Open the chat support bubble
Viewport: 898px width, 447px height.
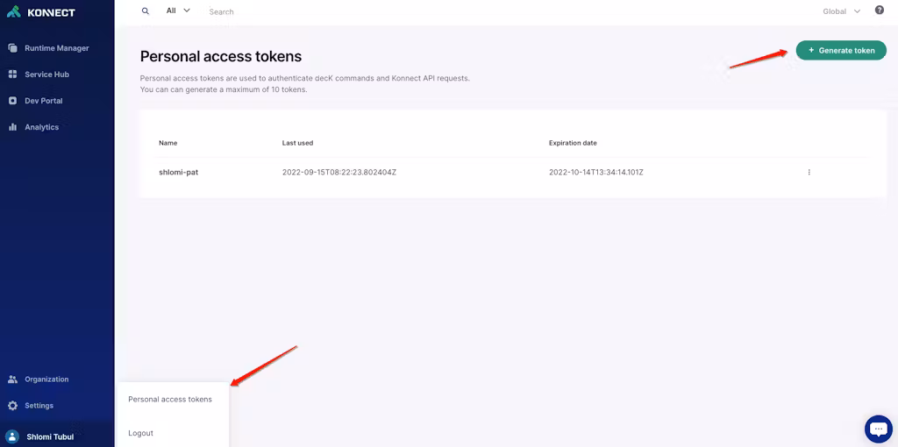878,429
